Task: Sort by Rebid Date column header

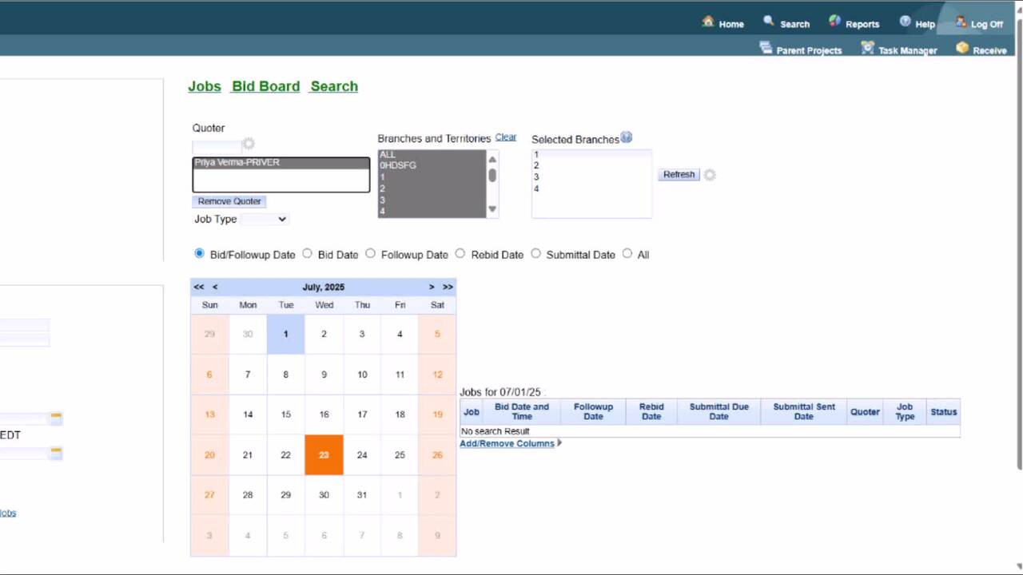Action: 651,412
